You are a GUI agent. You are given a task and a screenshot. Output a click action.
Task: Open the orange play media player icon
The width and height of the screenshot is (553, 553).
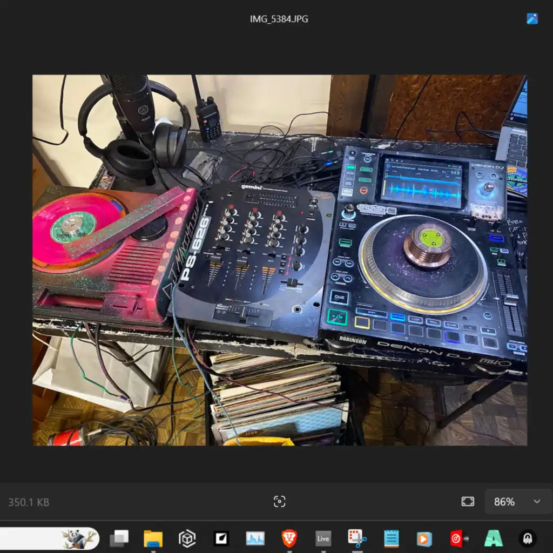424,538
